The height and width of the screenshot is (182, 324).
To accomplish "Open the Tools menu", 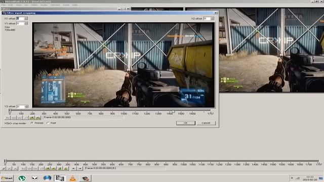I will 66,5.
